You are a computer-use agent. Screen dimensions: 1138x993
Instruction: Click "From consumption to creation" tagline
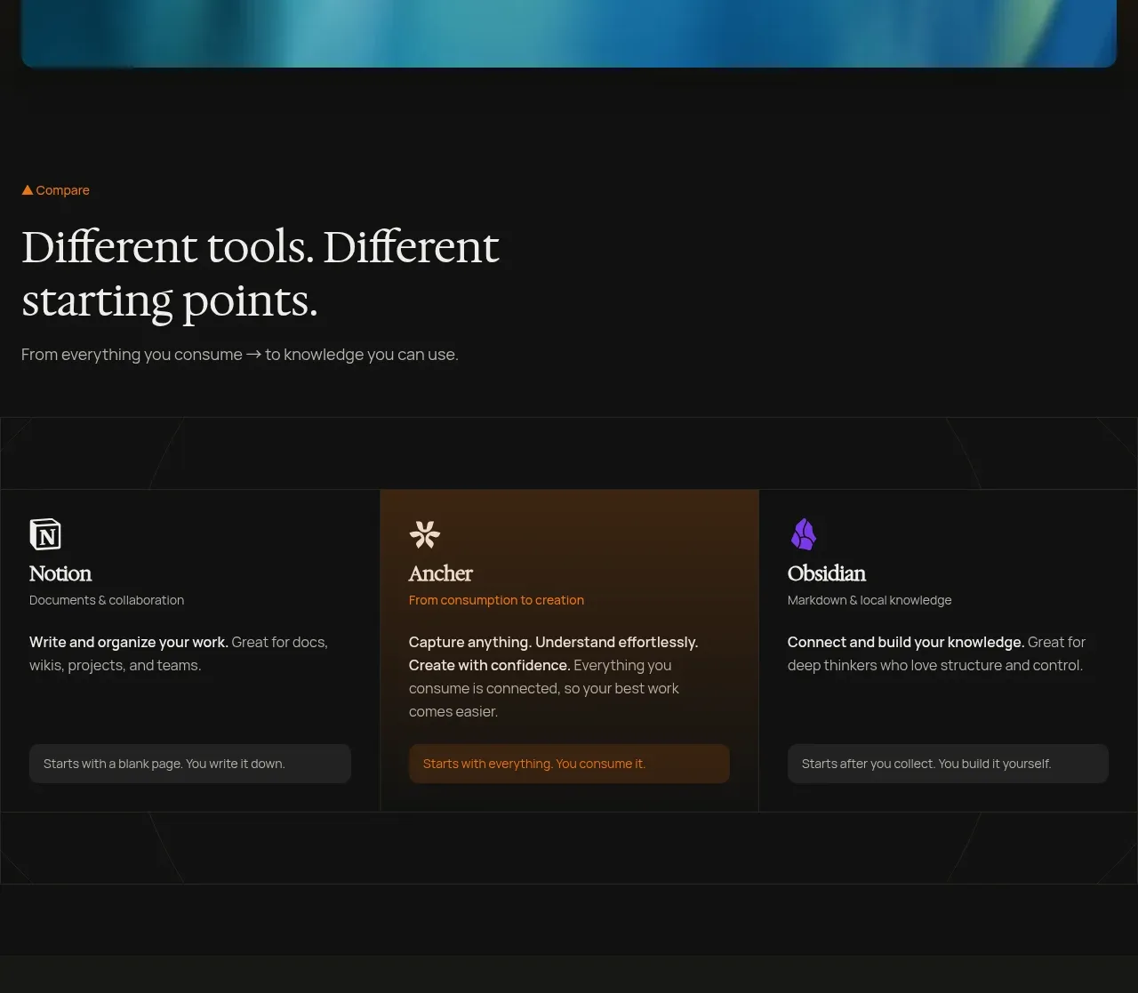496,600
